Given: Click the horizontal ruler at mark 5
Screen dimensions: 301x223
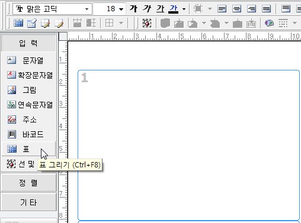Looking at the screenshot, I should tap(182, 37).
